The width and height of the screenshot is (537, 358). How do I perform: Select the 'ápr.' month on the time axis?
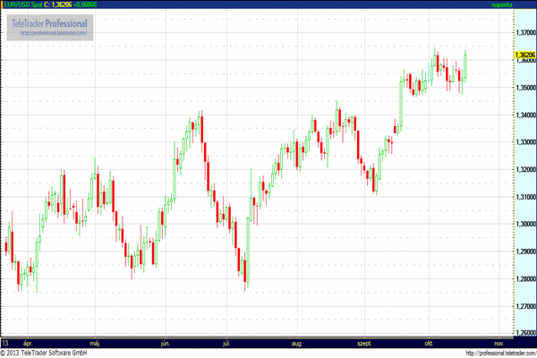[x=28, y=342]
